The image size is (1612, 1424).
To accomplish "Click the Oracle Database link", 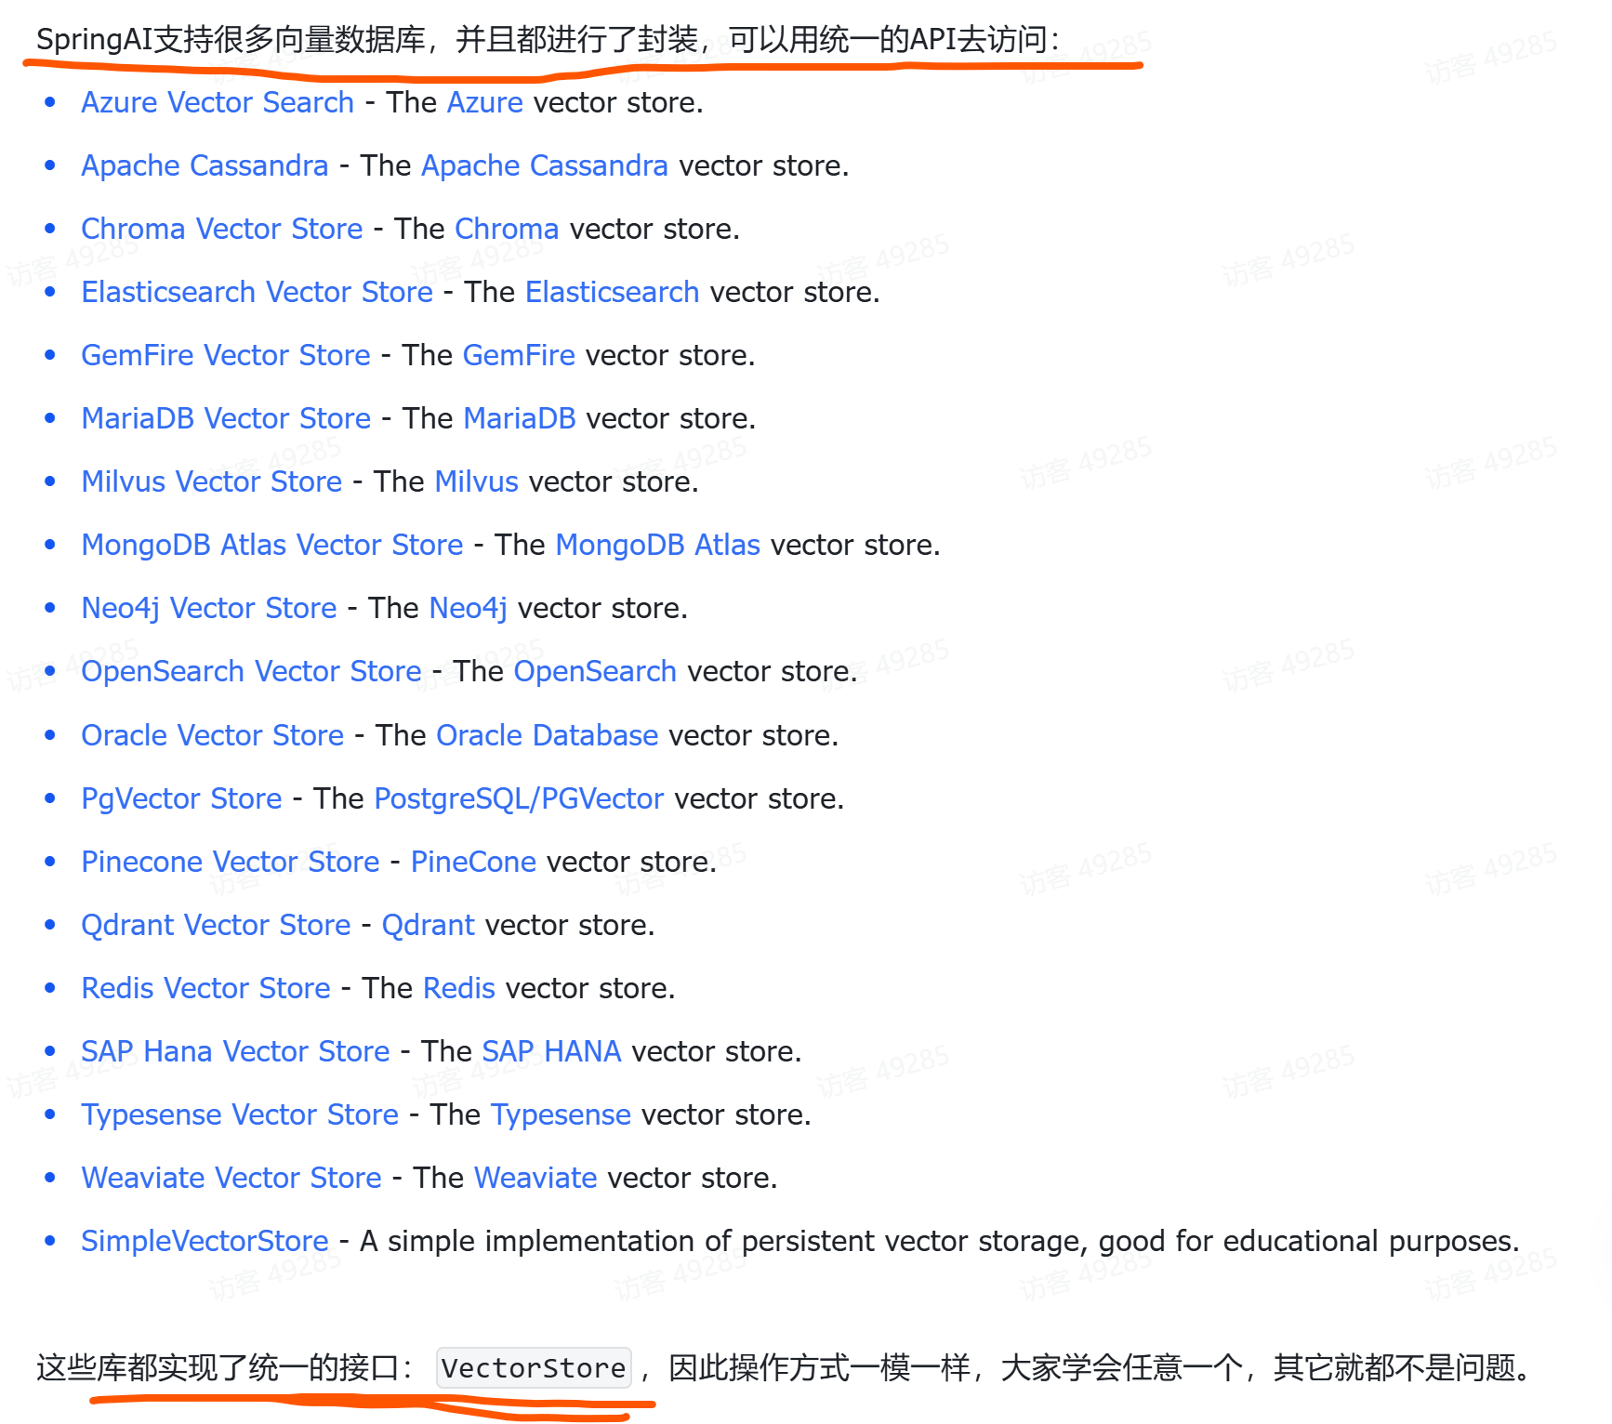I will pyautogui.click(x=548, y=735).
